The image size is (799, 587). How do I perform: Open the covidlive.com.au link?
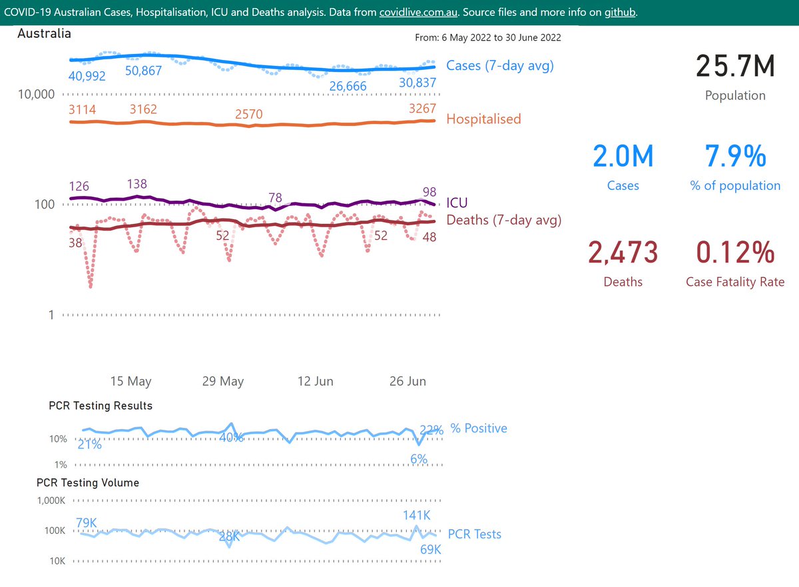[417, 12]
